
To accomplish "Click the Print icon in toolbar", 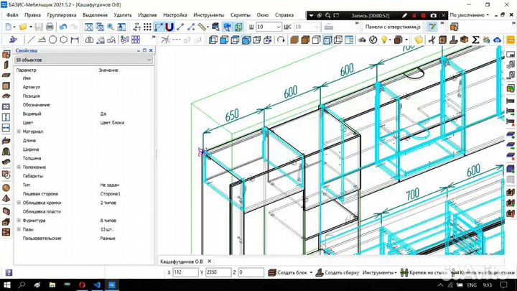I will [x=50, y=27].
